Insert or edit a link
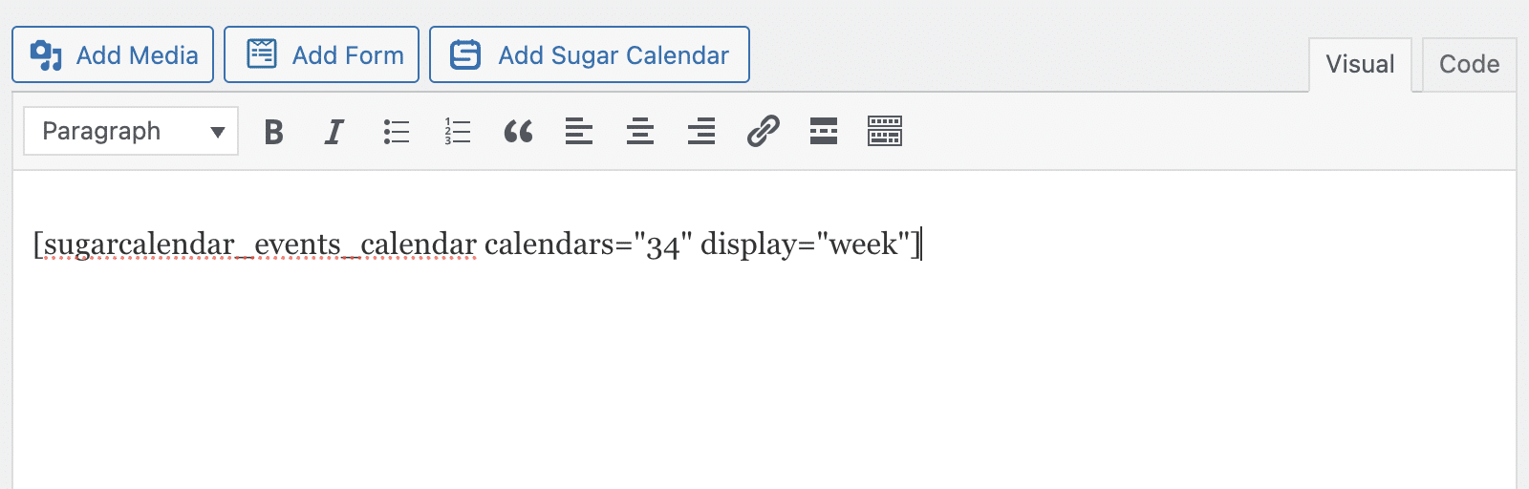1529x489 pixels. coord(763,132)
